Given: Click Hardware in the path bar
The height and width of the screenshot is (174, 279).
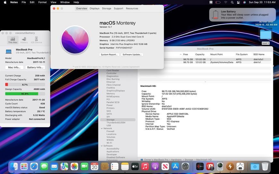Looking at the screenshot, I should 176,160.
